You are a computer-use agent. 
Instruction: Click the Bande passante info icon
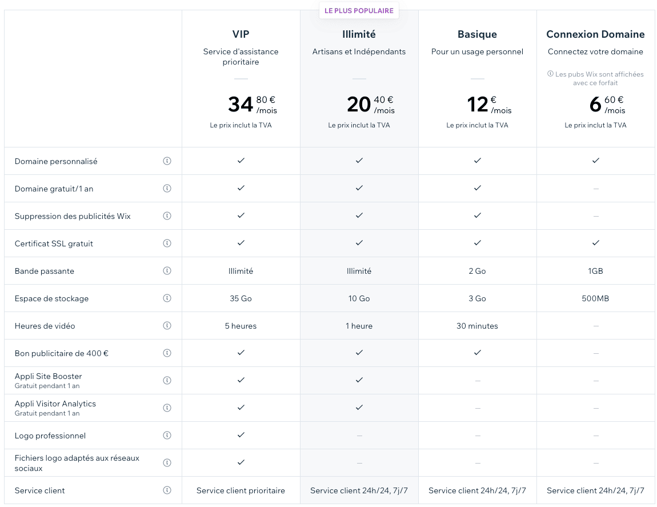pos(167,271)
